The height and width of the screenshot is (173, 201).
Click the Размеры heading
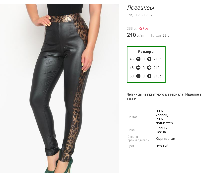(146, 52)
